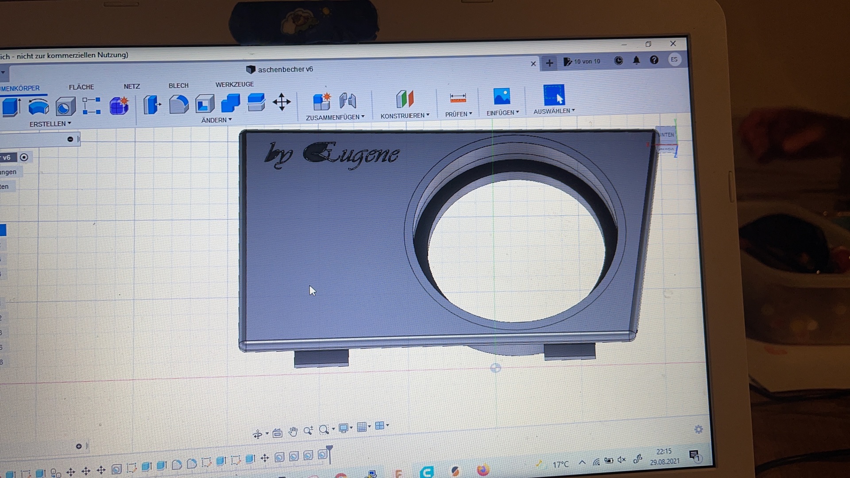Switch to the BLECH tab
This screenshot has width=850, height=478.
pos(178,85)
